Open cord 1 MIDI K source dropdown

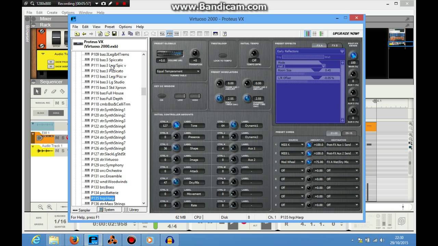coord(292,145)
